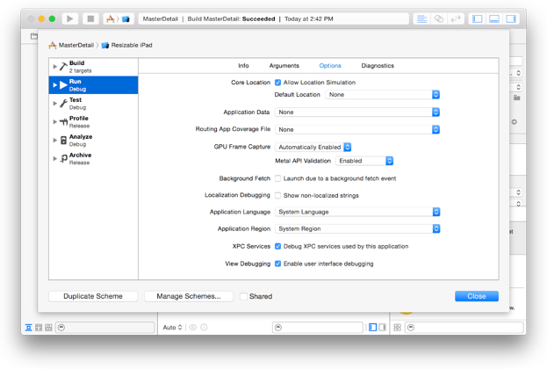This screenshot has width=547, height=369.
Task: Select the Run Debug action row
Action: 93,85
